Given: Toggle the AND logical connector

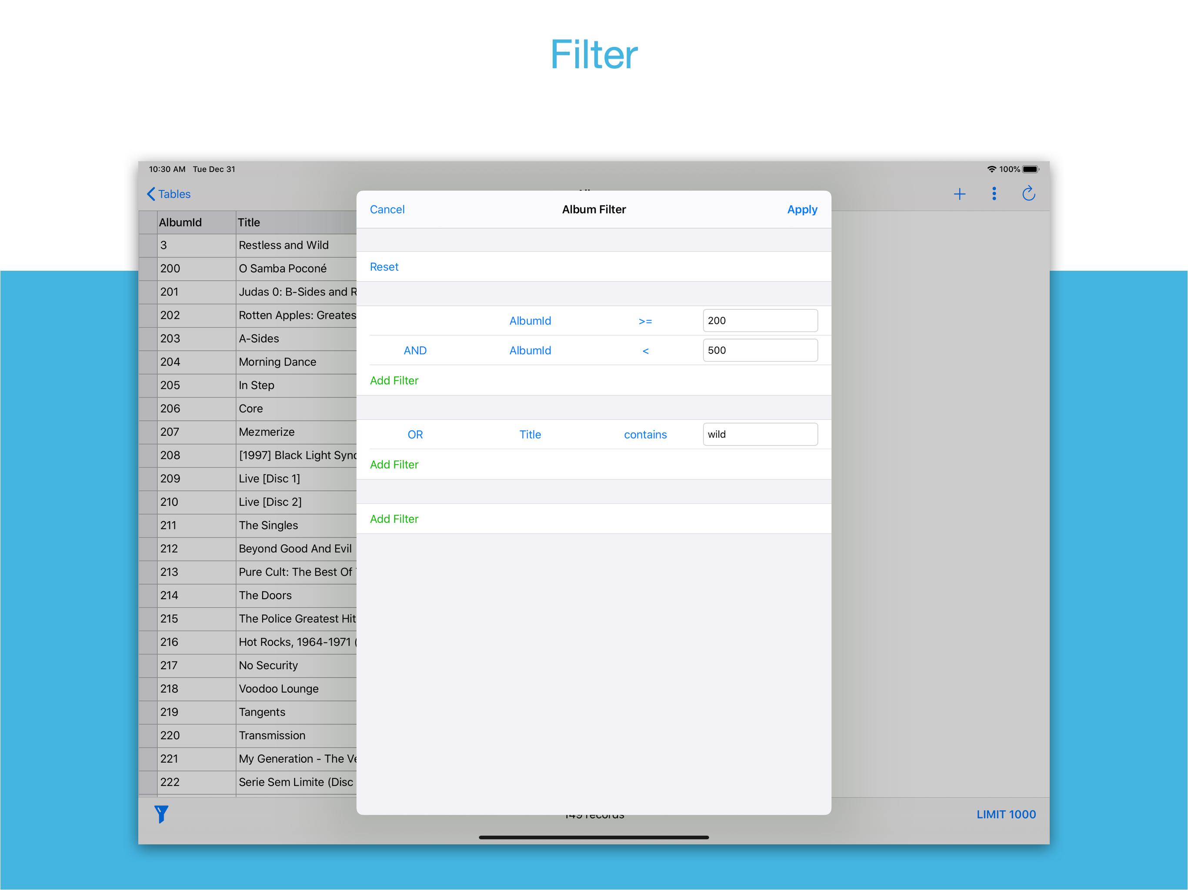Looking at the screenshot, I should (414, 351).
